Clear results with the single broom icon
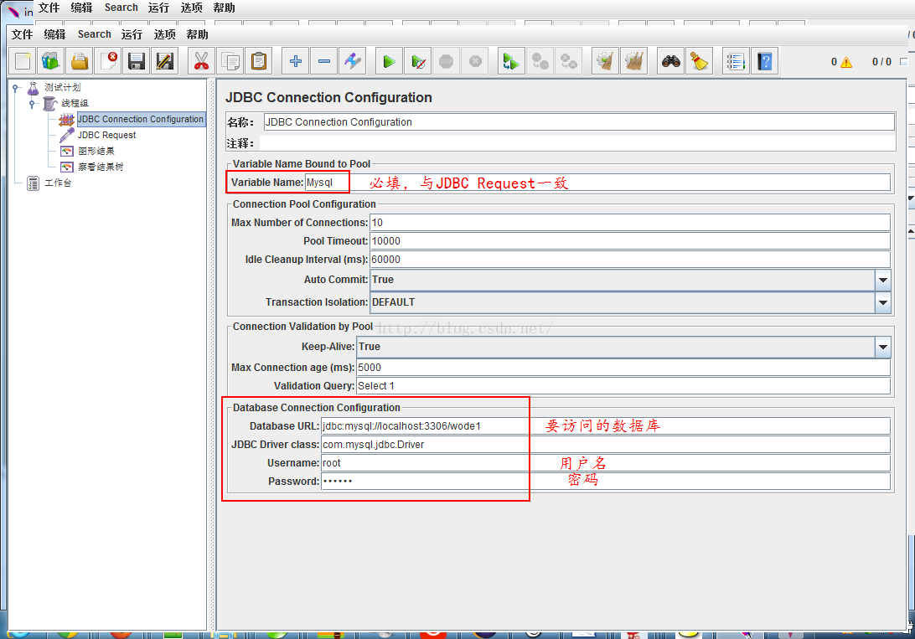This screenshot has width=915, height=639. point(605,60)
